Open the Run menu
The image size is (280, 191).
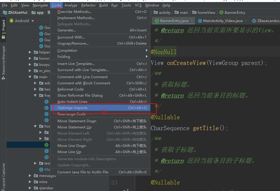click(x=115, y=5)
